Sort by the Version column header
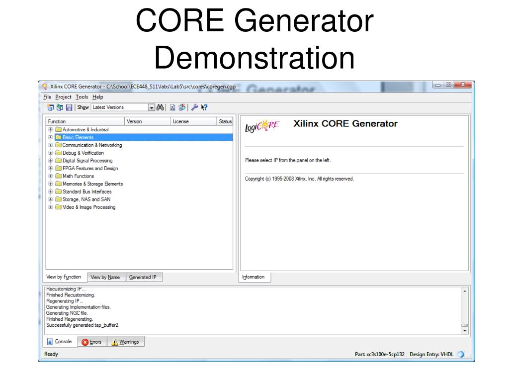Viewport: 509px width, 382px height. 148,121
